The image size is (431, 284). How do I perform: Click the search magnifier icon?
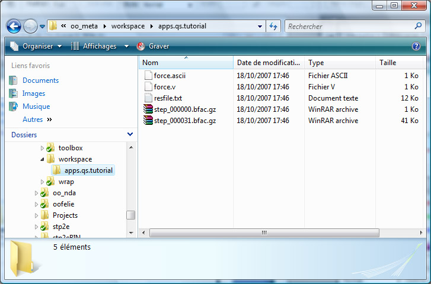point(418,26)
